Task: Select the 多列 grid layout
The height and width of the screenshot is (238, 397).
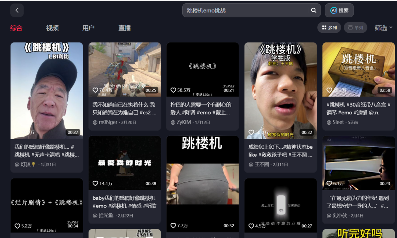Action: tap(329, 28)
